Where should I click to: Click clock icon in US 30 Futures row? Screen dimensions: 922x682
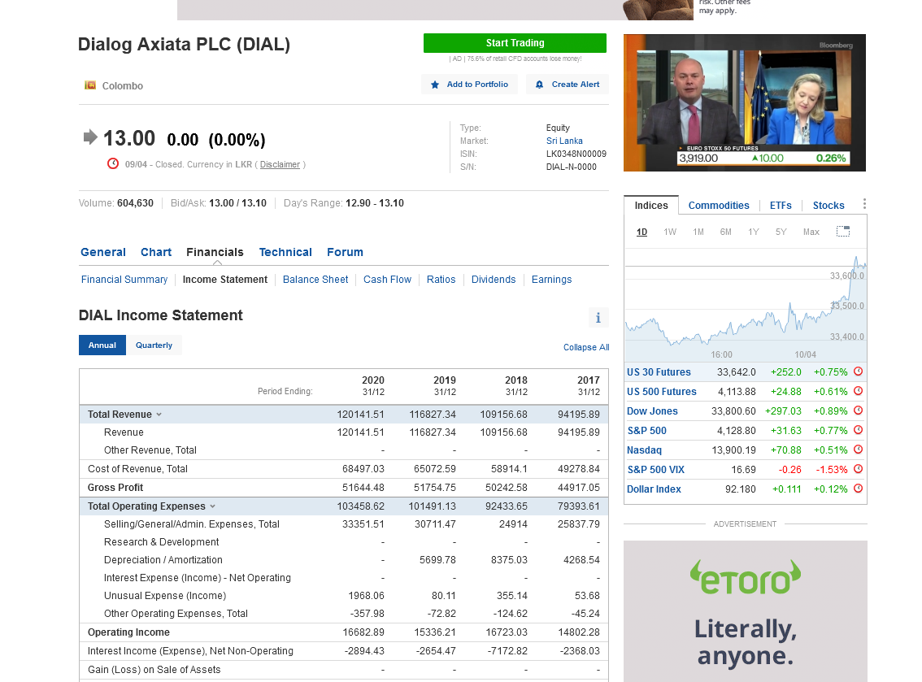pos(858,371)
